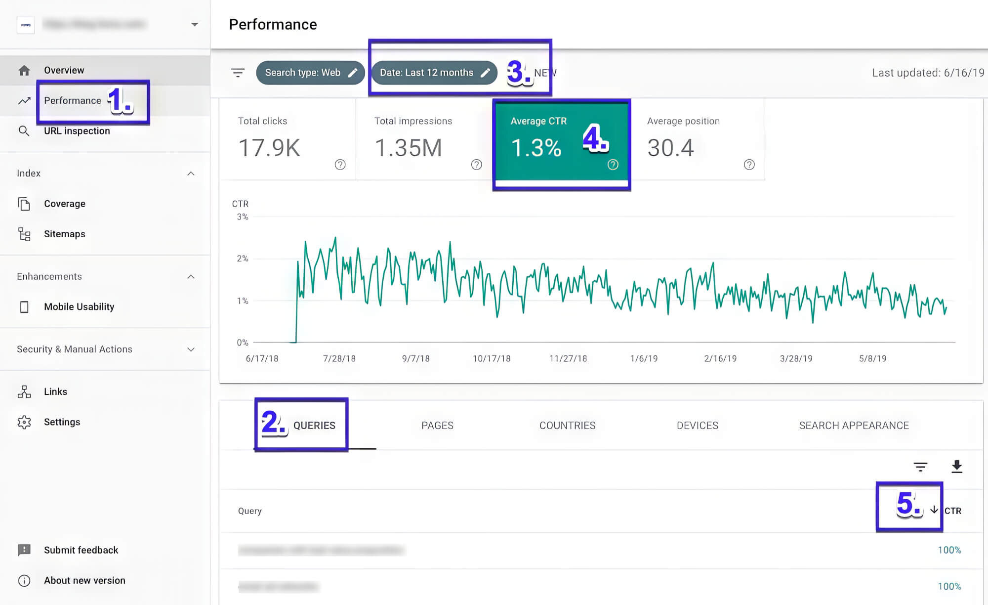Click the About new version link
The height and width of the screenshot is (605, 988).
(84, 580)
